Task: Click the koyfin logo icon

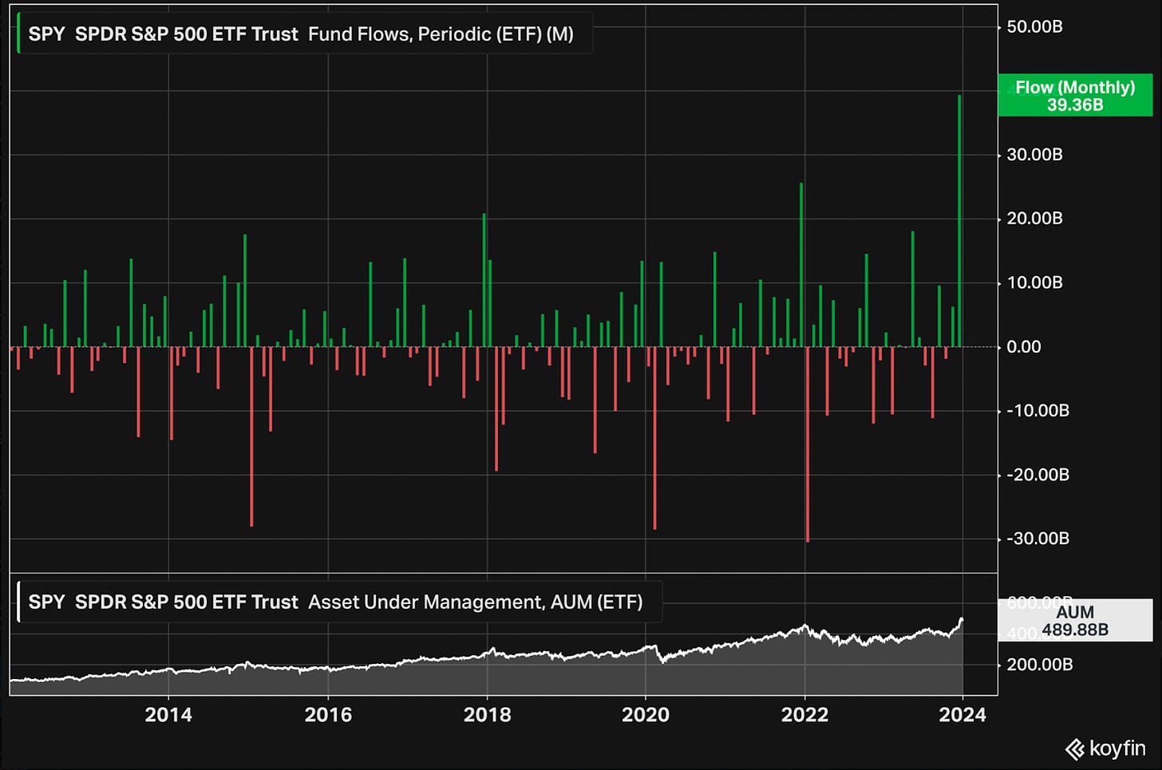Action: pyautogui.click(x=1074, y=749)
